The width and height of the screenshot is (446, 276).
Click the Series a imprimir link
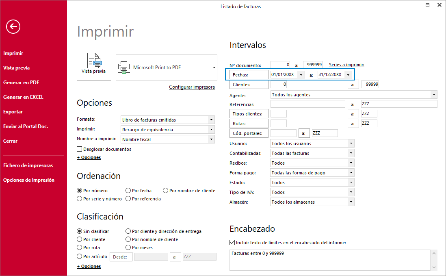[346, 65]
